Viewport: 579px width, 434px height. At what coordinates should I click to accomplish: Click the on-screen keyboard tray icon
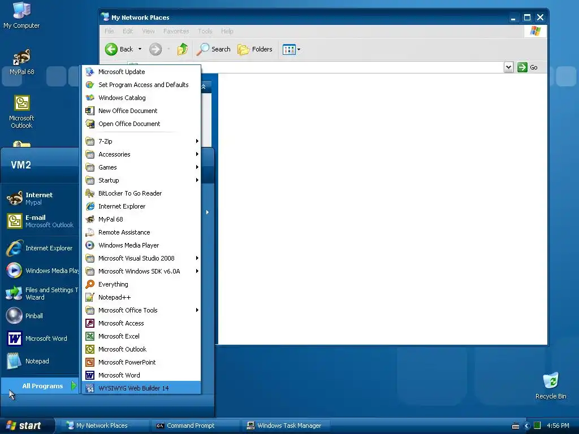click(516, 426)
